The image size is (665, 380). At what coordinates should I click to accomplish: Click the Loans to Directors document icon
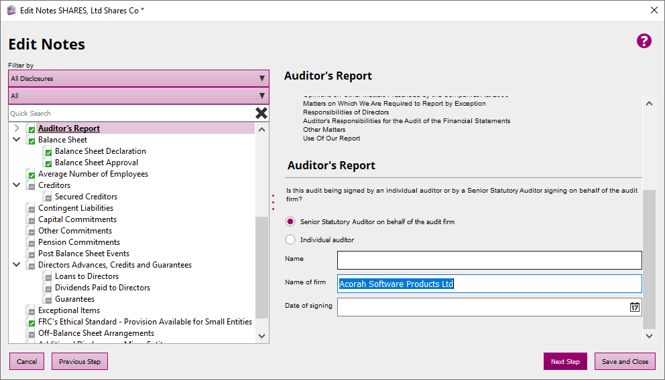coord(48,277)
